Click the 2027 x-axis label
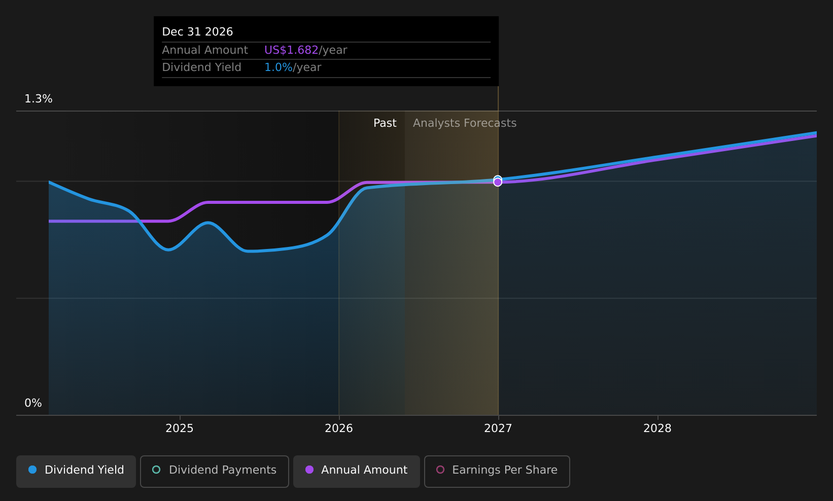 point(498,428)
